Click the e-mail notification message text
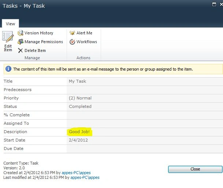This screenshot has height=188, width=223. (x=103, y=69)
